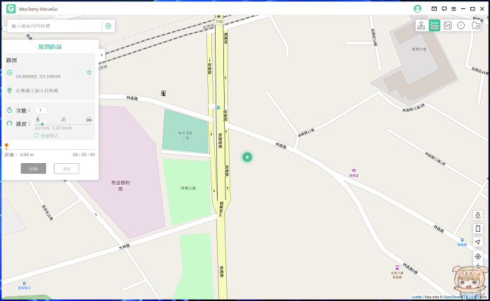
Task: Collapse the route planning side panel arrow
Action: click(101, 55)
